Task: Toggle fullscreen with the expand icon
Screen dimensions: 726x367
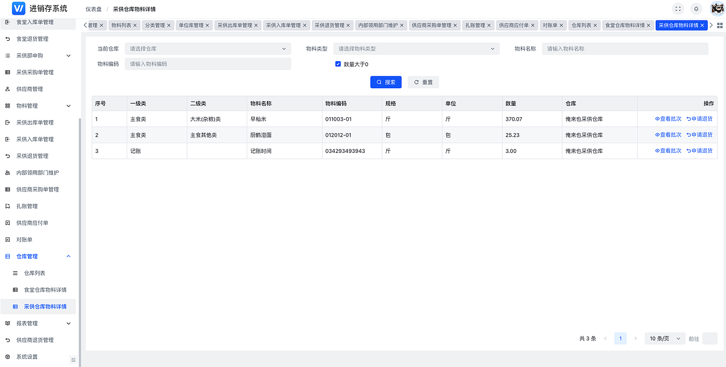Action: pos(678,8)
